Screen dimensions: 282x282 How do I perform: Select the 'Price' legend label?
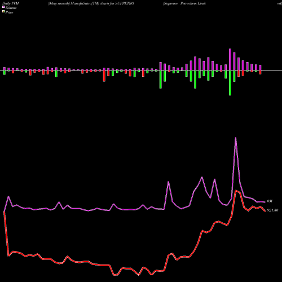click(9, 12)
